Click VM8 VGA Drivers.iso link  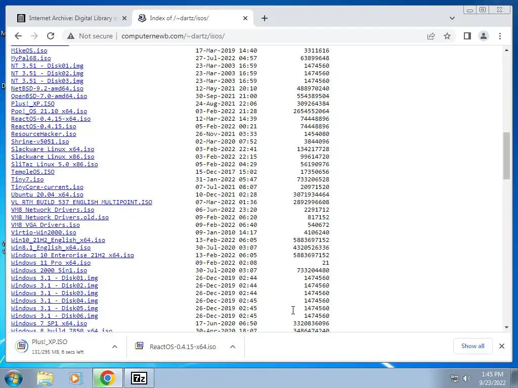tap(45, 225)
